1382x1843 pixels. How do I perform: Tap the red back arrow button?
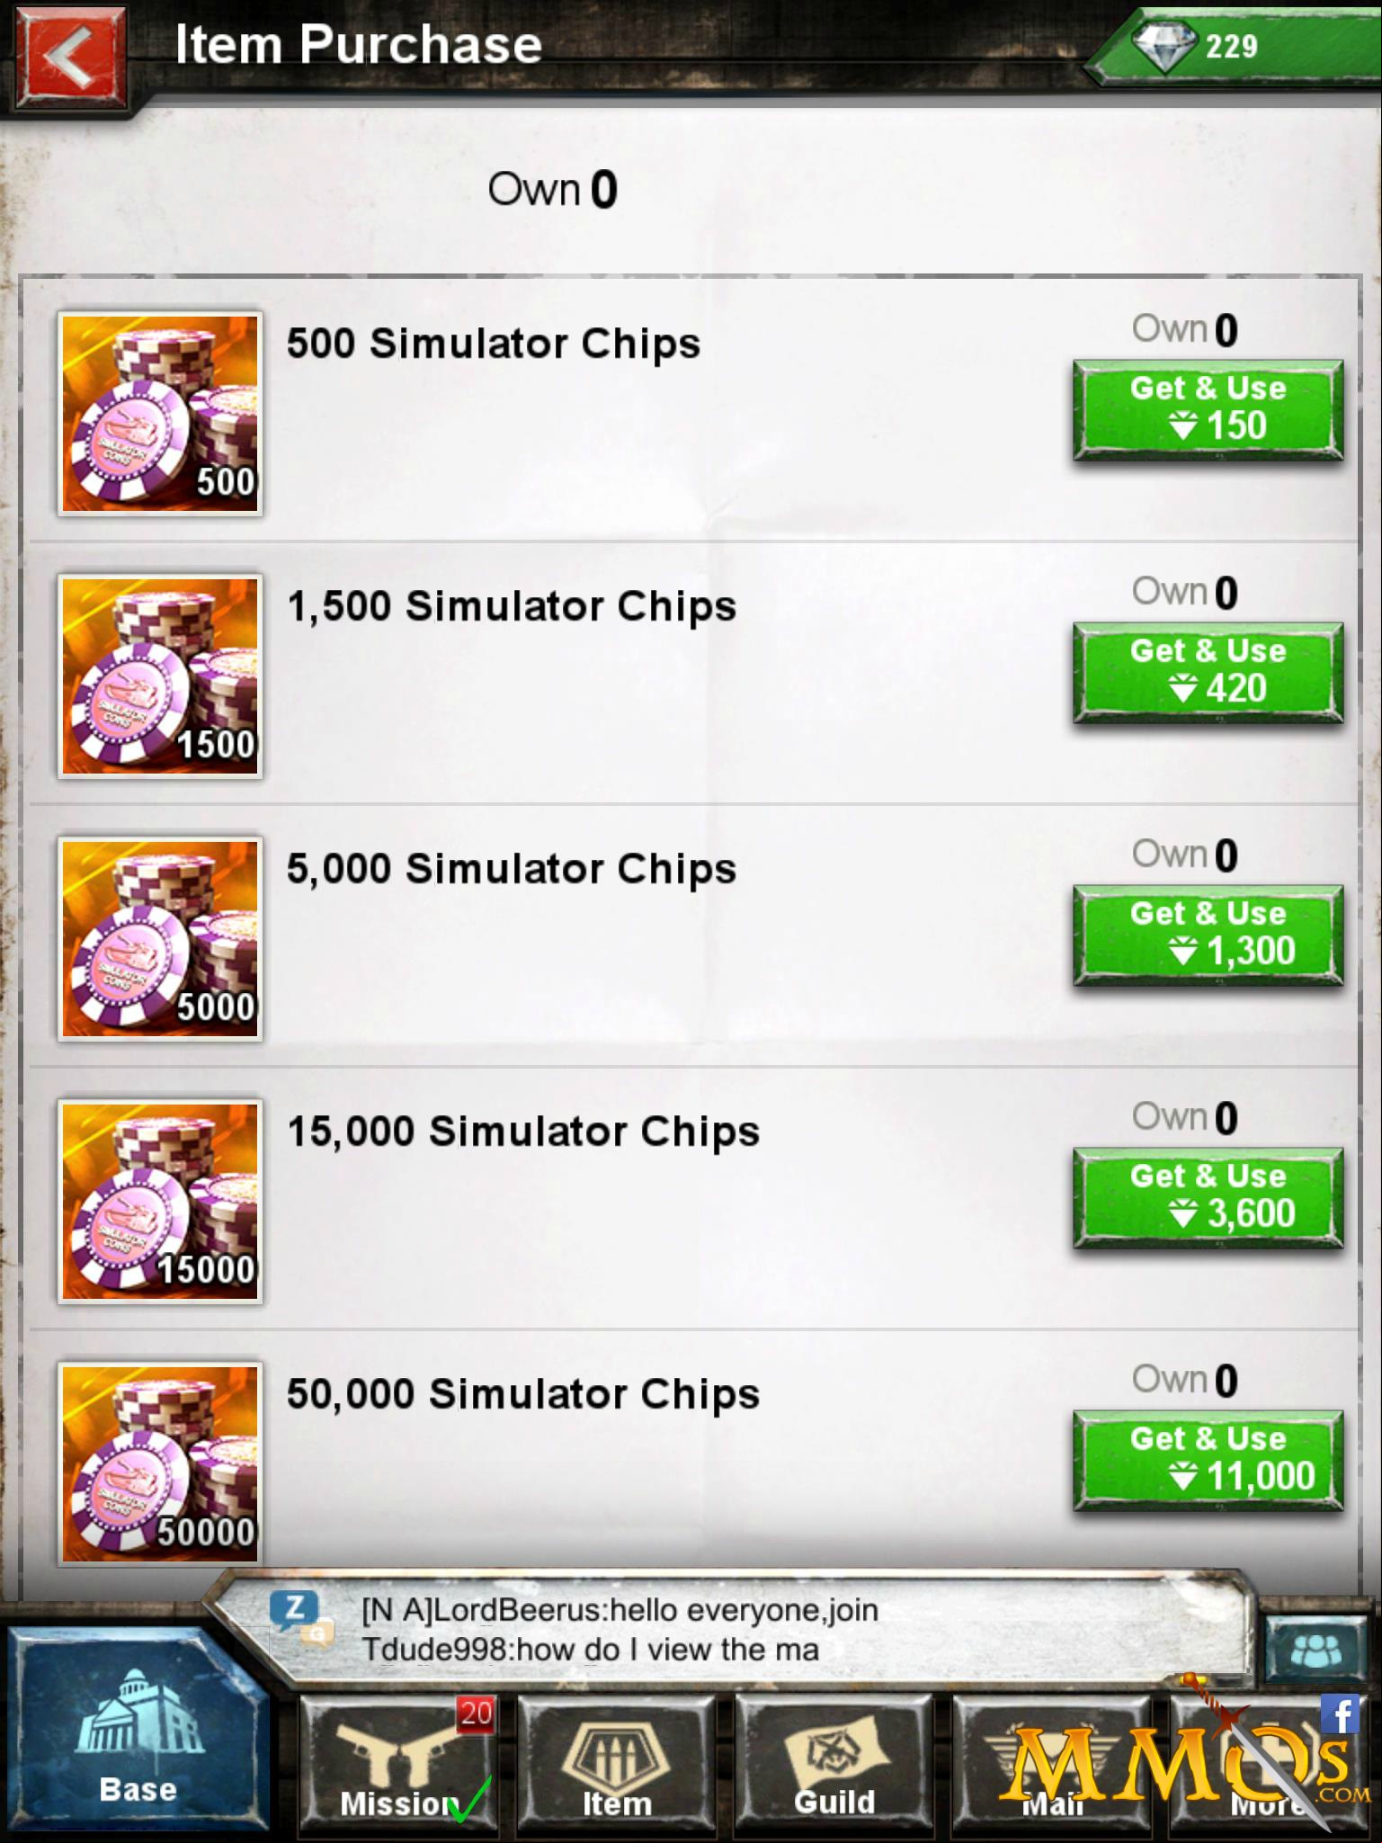[70, 59]
